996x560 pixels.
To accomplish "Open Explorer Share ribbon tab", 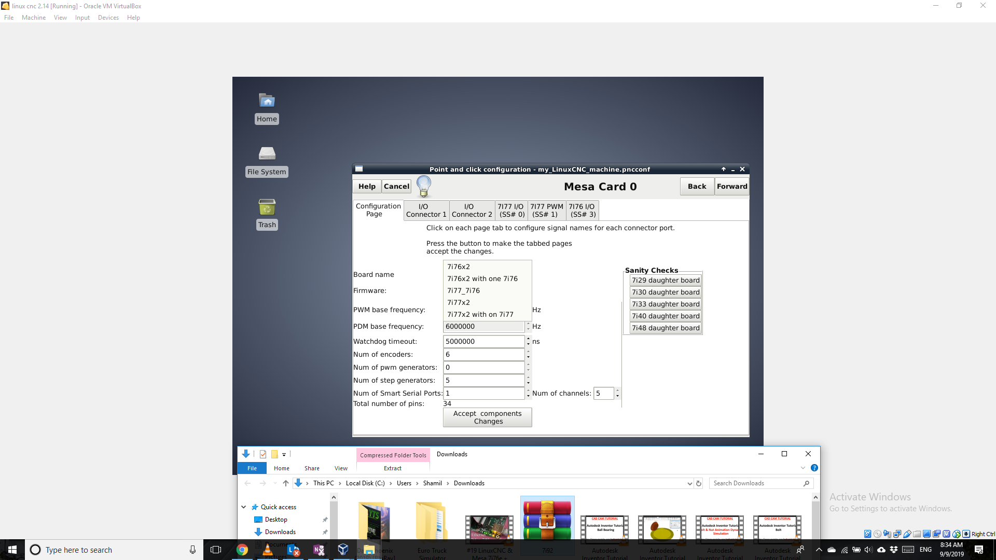I will pos(312,468).
